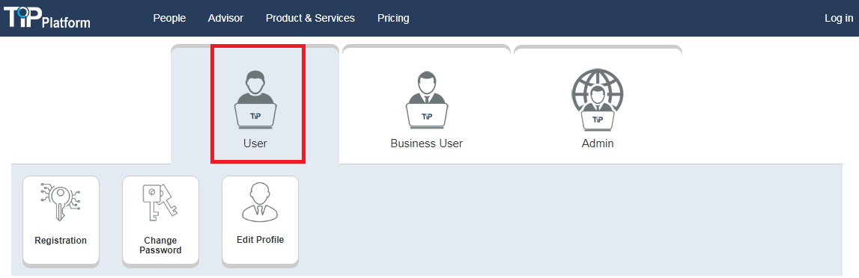Screen dimensions: 859x278
Task: Open the Change Password label text
Action: [160, 245]
